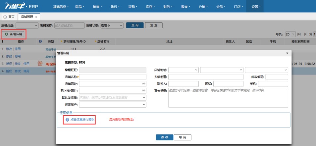This screenshot has width=316, height=146.
Task: Click 修改 link in row 2
Action: tap(9, 56)
